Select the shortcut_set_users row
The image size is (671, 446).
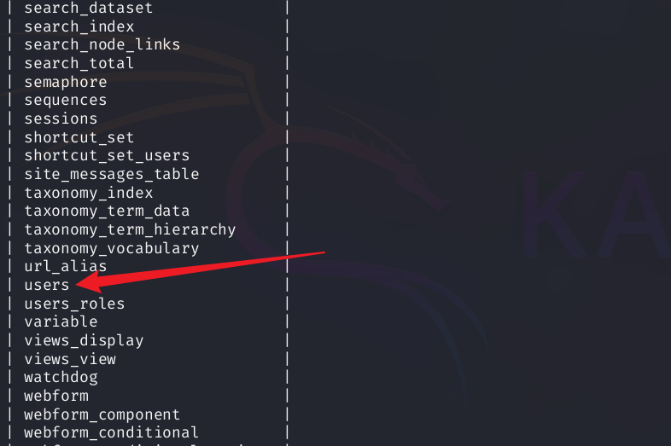tap(107, 155)
